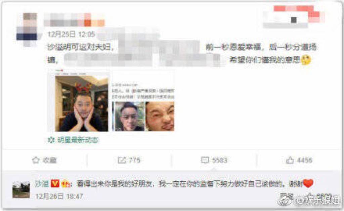Open 沙溢's profile from the username

[42, 183]
